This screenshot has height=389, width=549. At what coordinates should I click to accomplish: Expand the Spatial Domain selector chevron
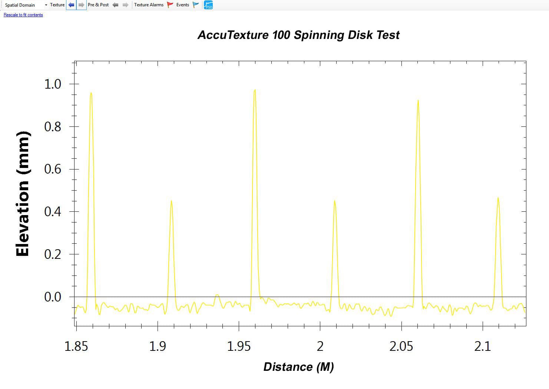click(46, 5)
